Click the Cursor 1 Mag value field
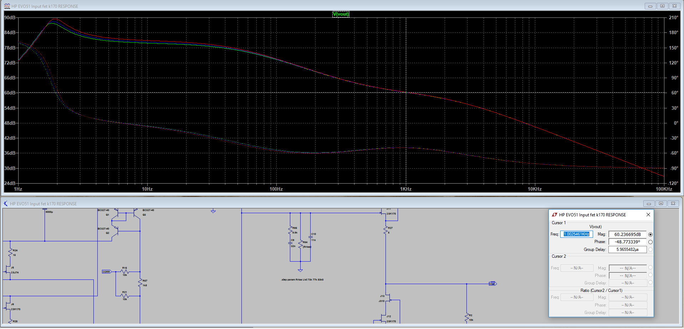Viewport: 684px width, 329px height. [628, 234]
